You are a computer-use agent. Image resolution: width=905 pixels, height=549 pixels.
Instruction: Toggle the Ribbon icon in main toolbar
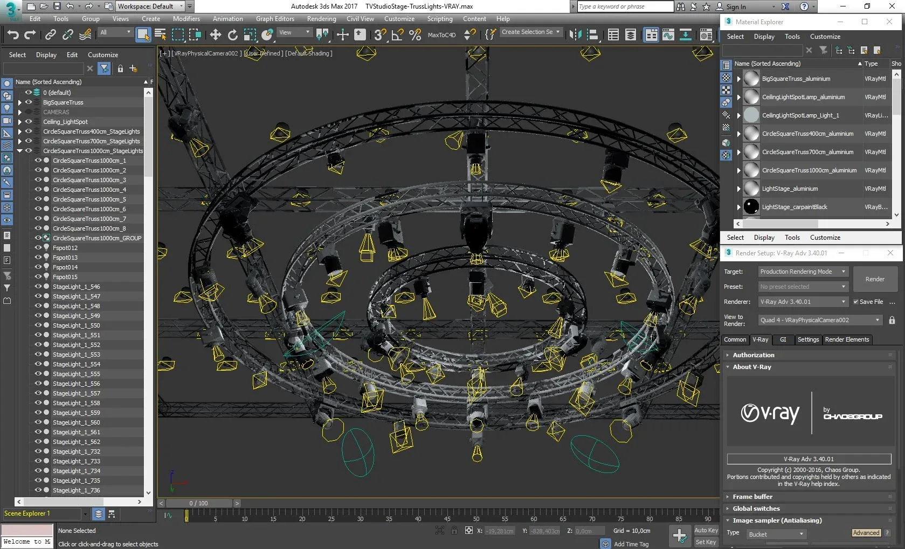(x=651, y=35)
